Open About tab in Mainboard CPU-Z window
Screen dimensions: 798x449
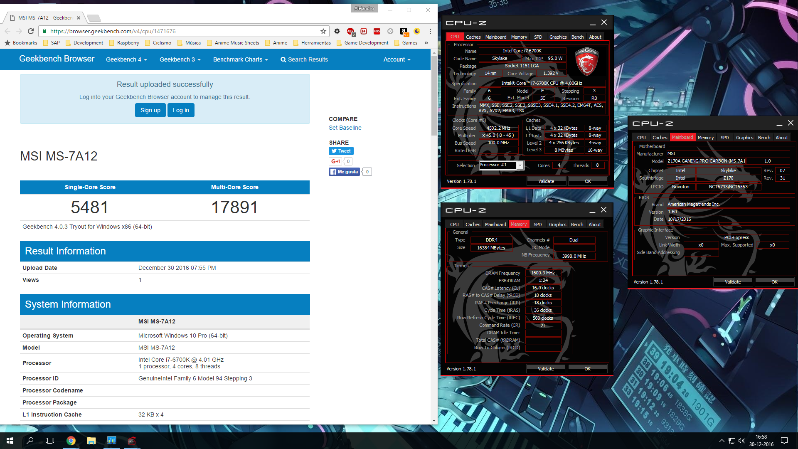(x=781, y=138)
